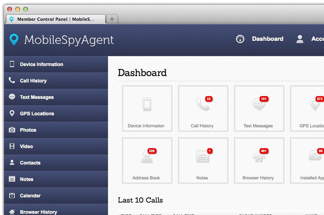Viewport: 324px width, 215px height.
Task: Open the Notes dashboard tile
Action: 203,161
